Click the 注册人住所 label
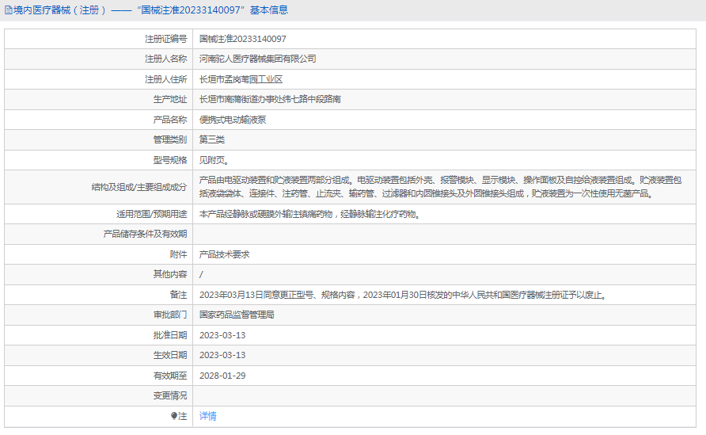The image size is (706, 435). point(165,79)
